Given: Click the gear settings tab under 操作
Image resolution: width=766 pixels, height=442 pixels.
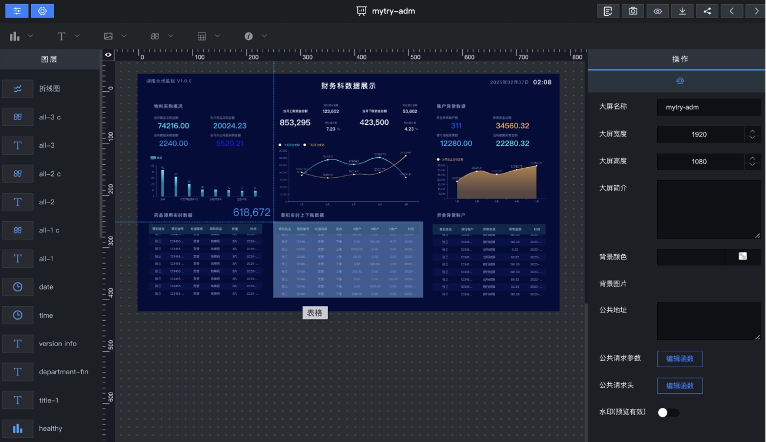Looking at the screenshot, I should pyautogui.click(x=680, y=81).
